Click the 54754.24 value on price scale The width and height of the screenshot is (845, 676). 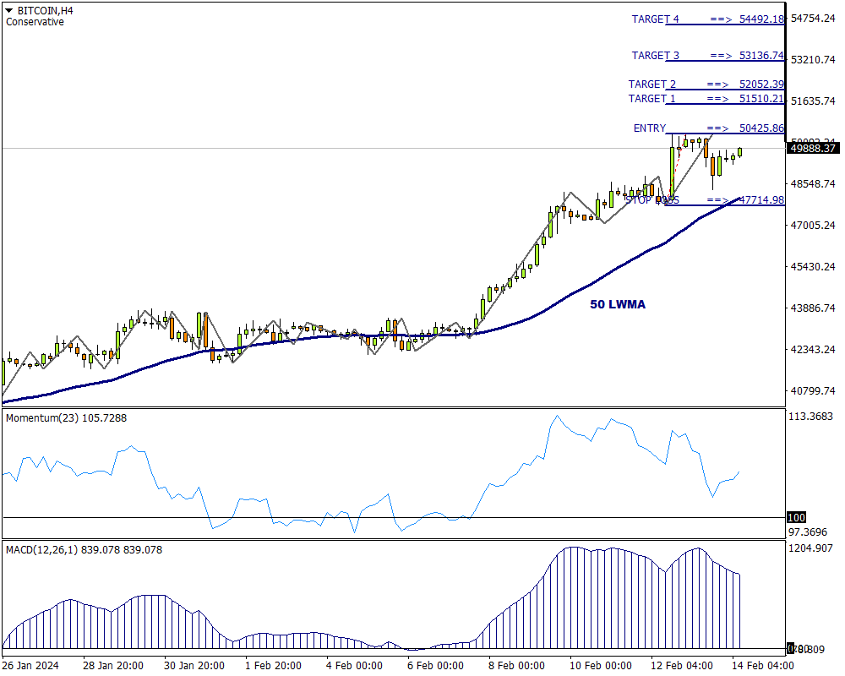tap(812, 19)
